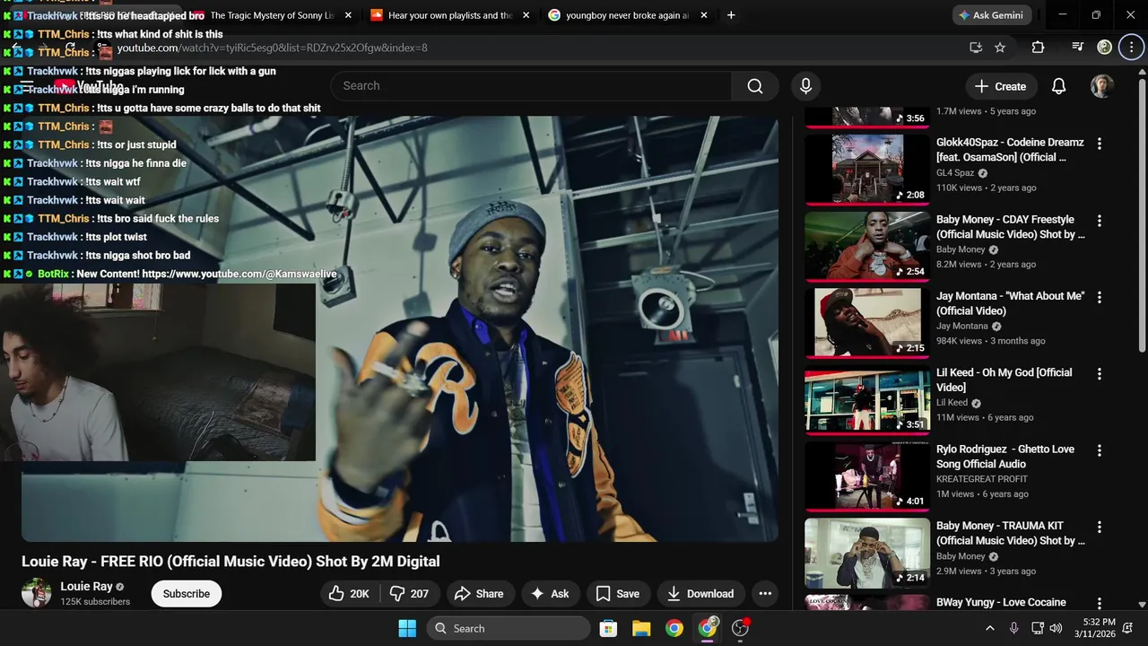
Task: Open Microsoft Store from taskbar
Action: [608, 628]
